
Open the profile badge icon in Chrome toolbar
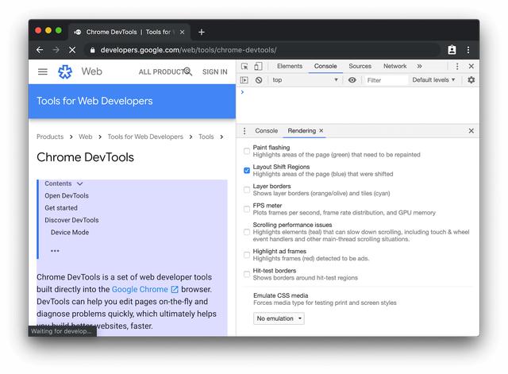(452, 50)
